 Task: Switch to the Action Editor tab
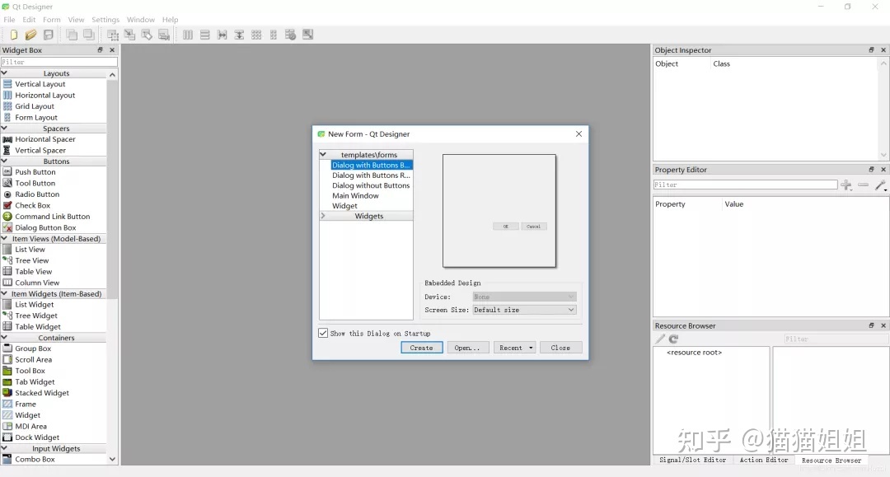point(763,460)
